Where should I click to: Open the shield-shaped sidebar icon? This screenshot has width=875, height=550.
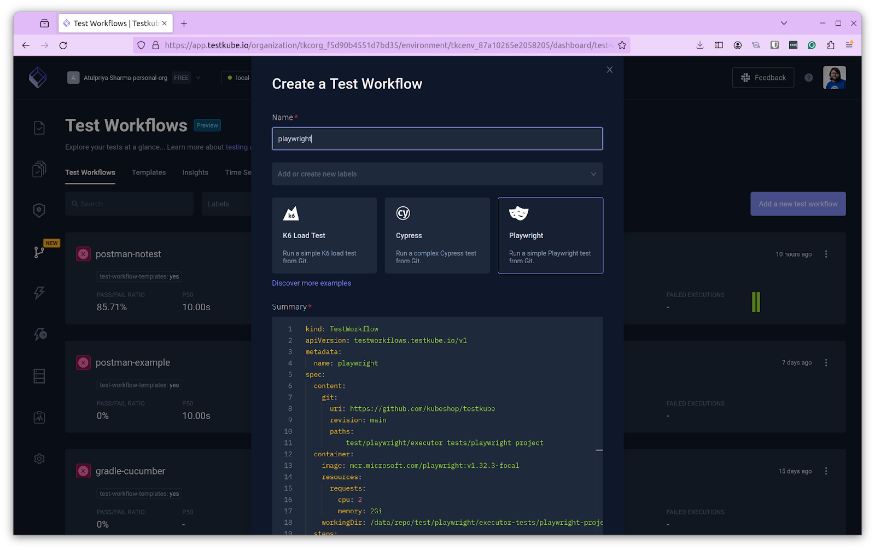(39, 210)
